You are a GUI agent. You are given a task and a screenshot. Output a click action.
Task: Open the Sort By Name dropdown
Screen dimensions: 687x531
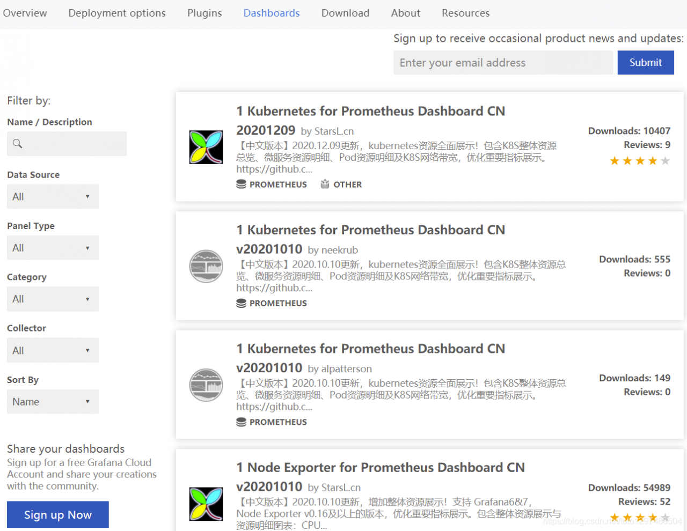point(53,402)
